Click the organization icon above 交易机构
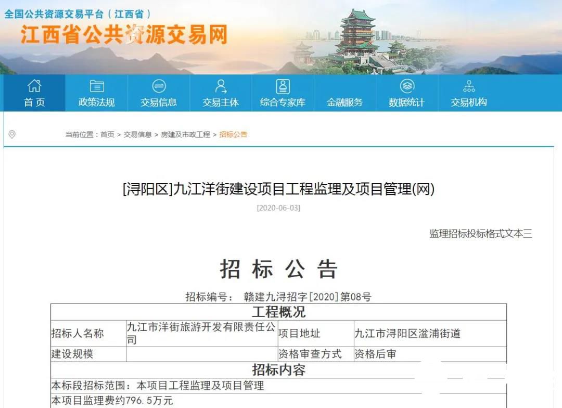Viewport: 562px width, 408px height. click(469, 86)
